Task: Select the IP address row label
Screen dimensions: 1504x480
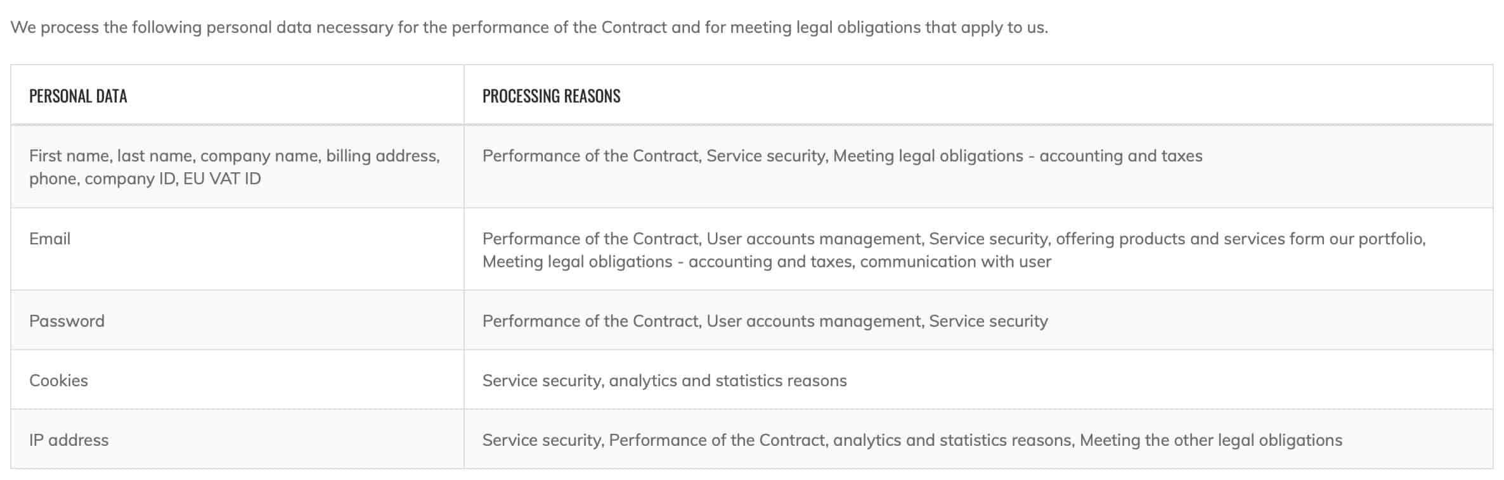Action: tap(68, 440)
